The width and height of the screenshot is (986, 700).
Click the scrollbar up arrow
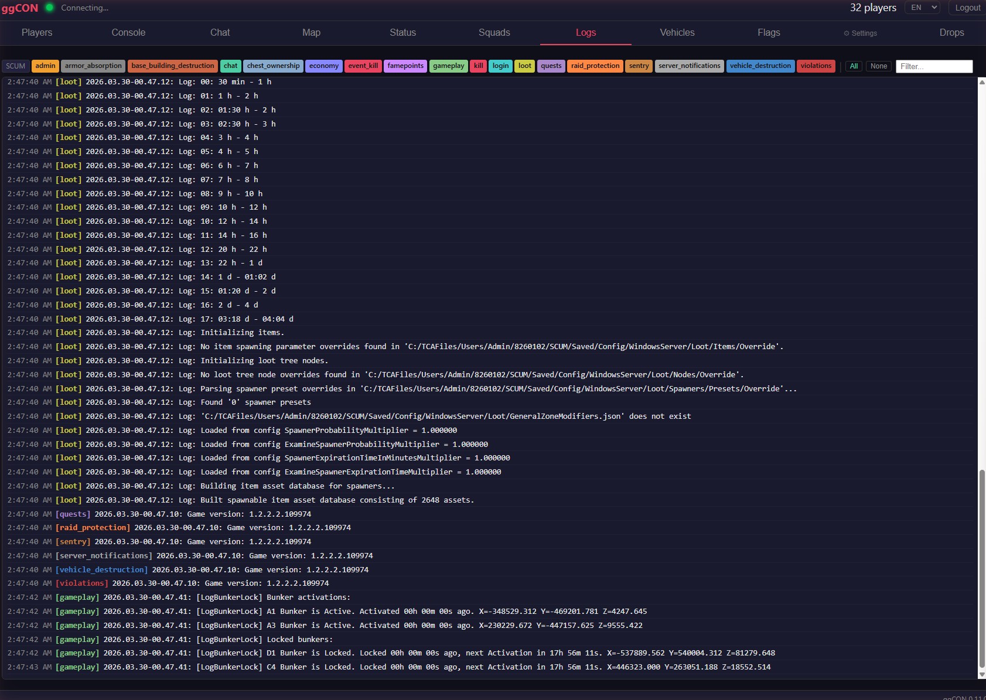[x=982, y=82]
